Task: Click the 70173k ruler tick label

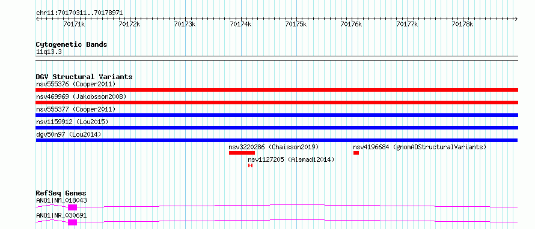Action: coord(185,24)
